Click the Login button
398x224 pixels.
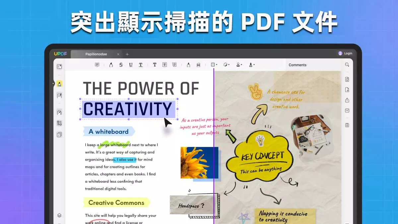[345, 53]
